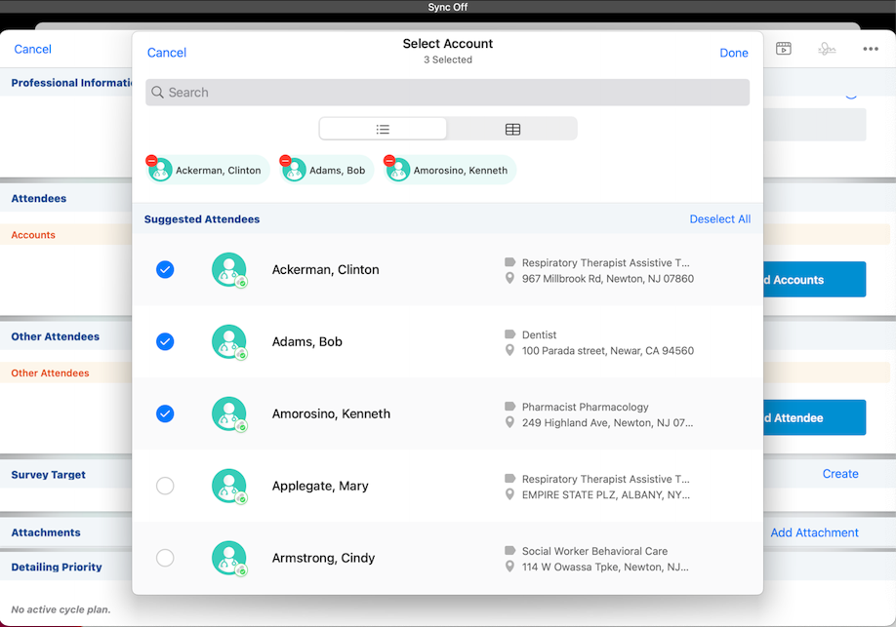Select the Applegate, Mary radio circle

coord(165,486)
